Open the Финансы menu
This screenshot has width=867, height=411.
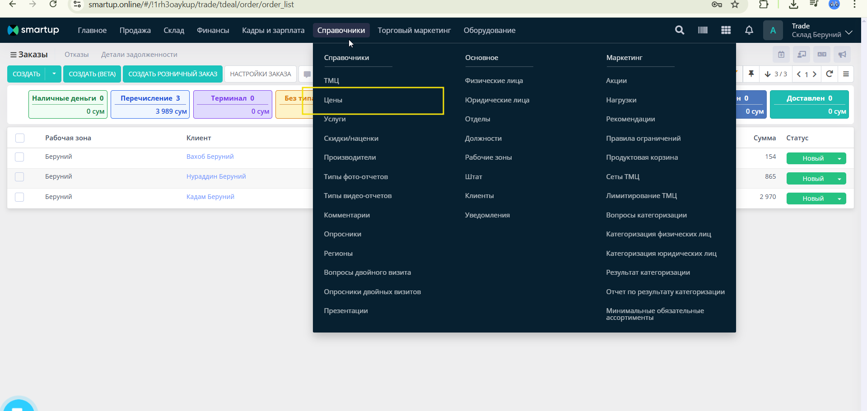click(x=213, y=30)
